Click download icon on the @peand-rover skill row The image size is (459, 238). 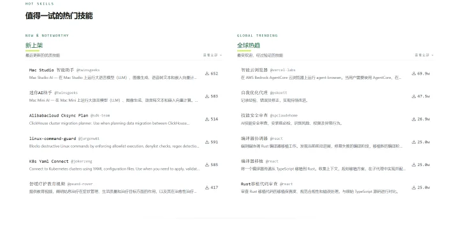click(x=207, y=188)
